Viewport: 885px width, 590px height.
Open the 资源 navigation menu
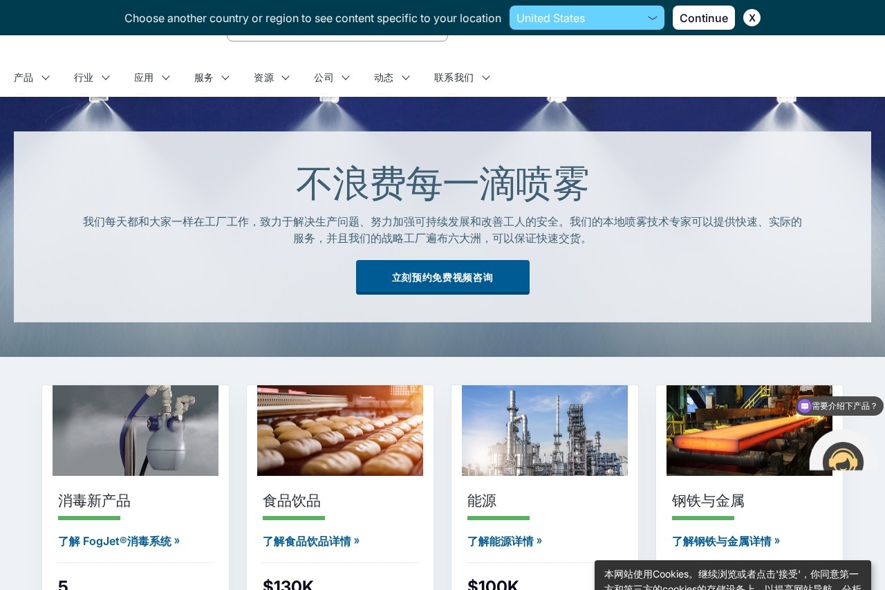[x=272, y=77]
